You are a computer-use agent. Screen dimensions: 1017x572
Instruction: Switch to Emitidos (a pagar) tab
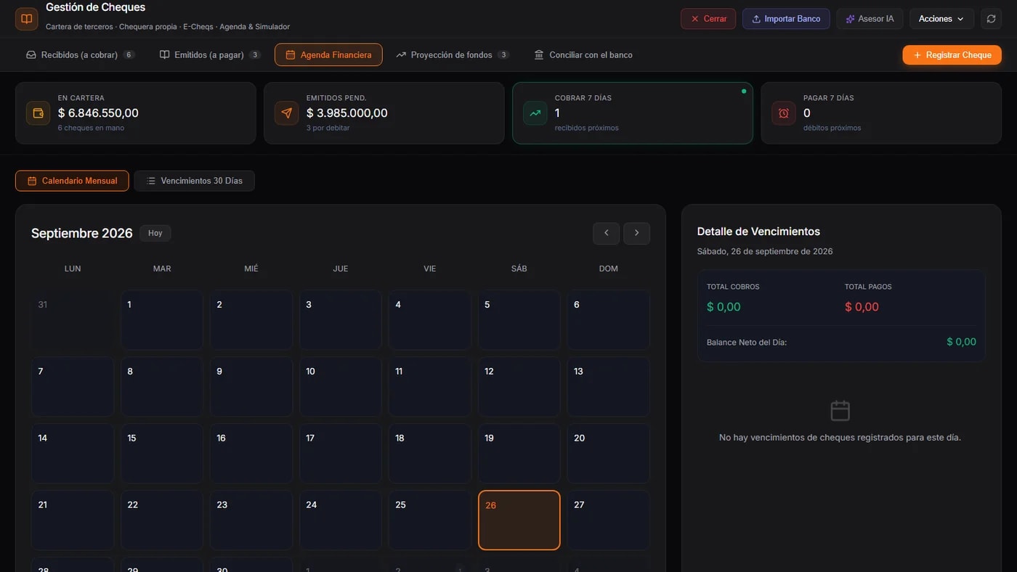coord(210,55)
